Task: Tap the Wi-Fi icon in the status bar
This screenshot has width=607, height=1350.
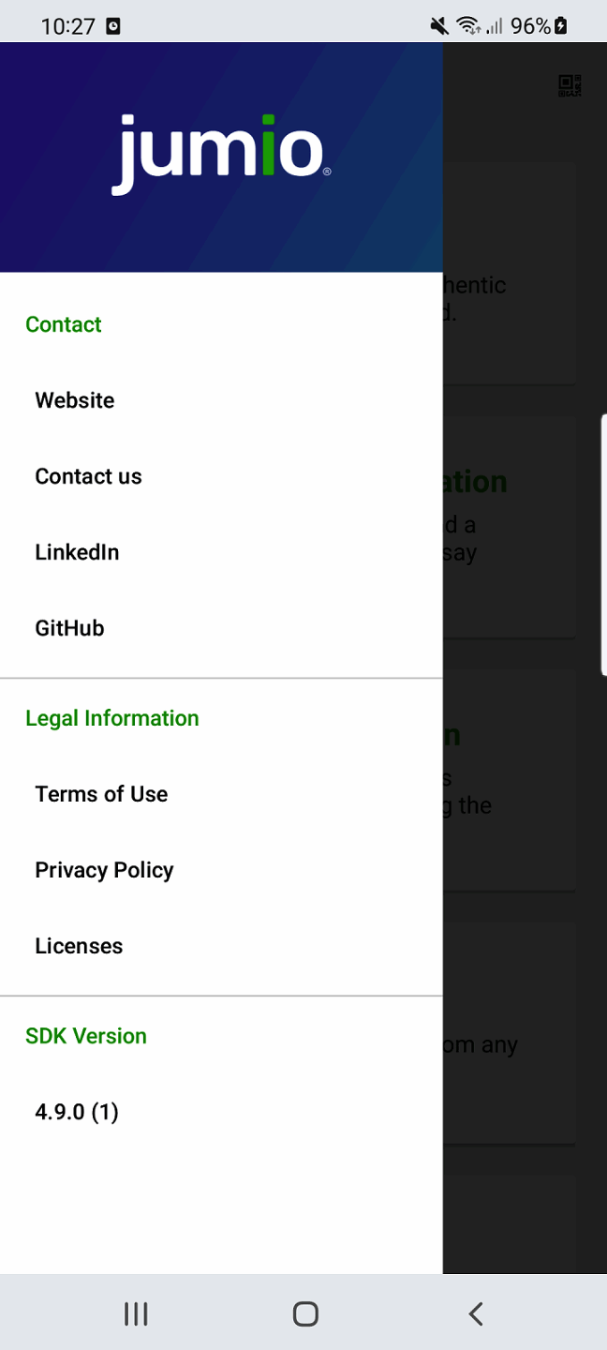Action: pyautogui.click(x=468, y=25)
